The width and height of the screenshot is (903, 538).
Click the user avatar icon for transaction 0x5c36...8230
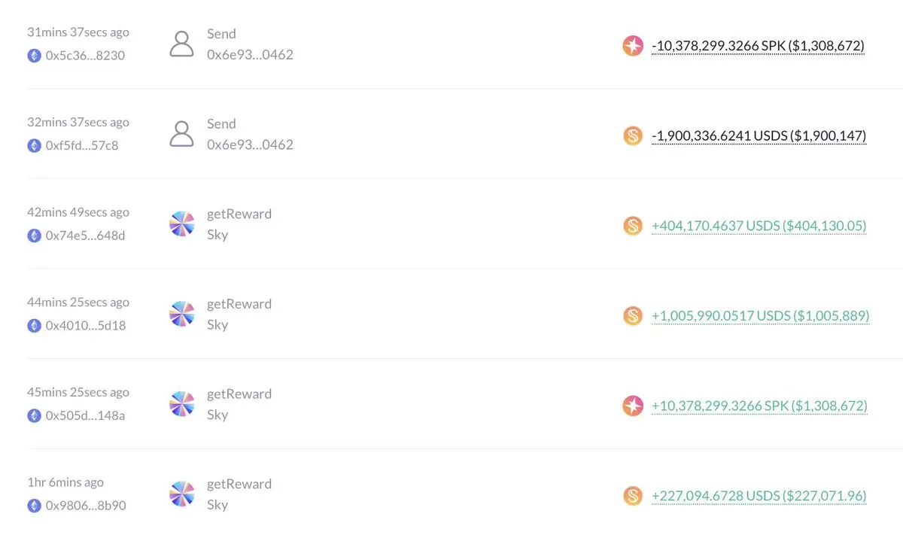(x=181, y=44)
